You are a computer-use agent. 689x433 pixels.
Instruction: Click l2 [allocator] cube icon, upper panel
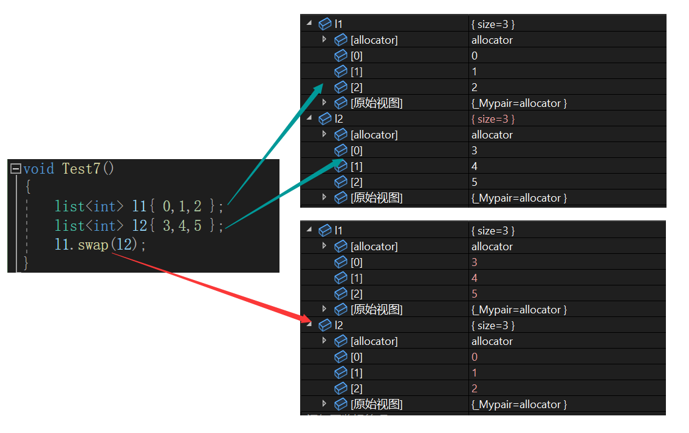341,134
